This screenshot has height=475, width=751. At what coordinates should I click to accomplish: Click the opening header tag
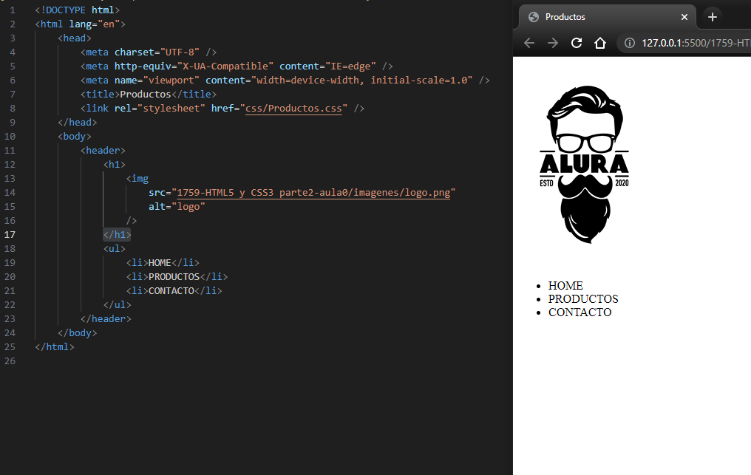click(103, 151)
